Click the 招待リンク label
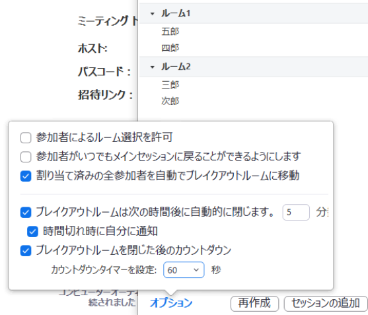Viewport: 368px width, 315px height. point(105,95)
